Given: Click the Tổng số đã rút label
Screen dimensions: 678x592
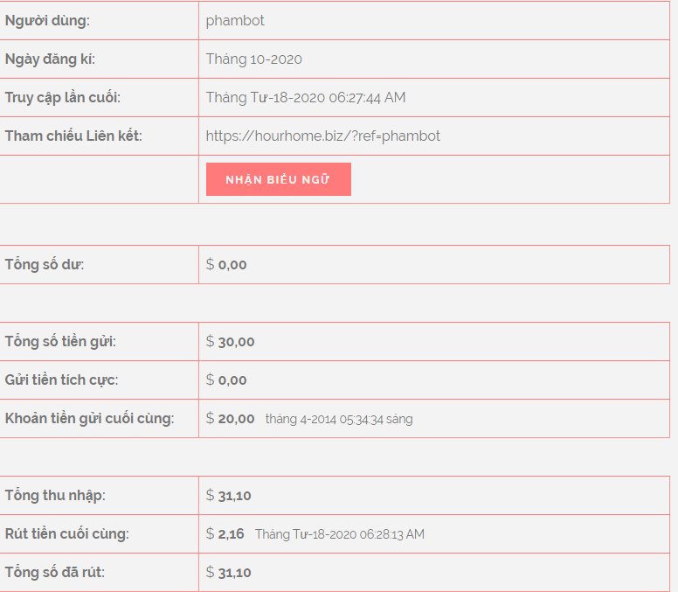Looking at the screenshot, I should [55, 572].
